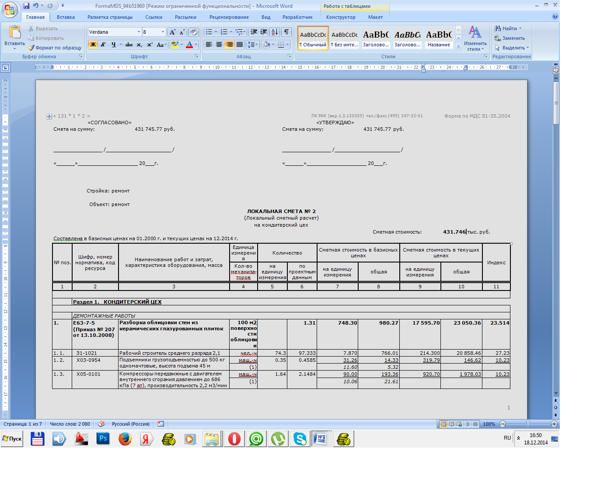
Task: Click the zoom in plus button
Action: point(554,424)
